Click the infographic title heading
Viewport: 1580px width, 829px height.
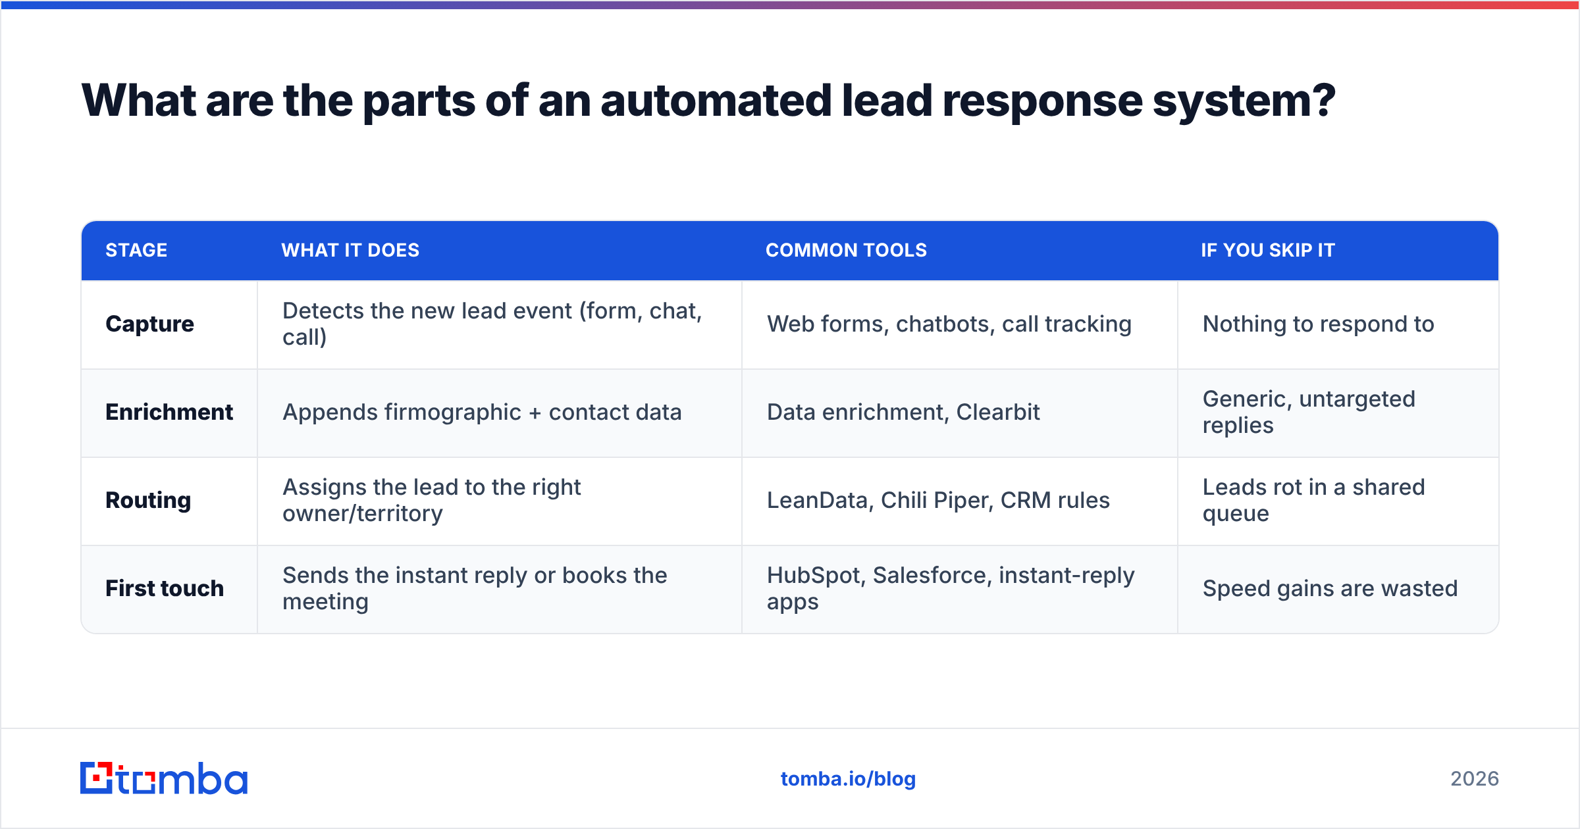pyautogui.click(x=708, y=101)
